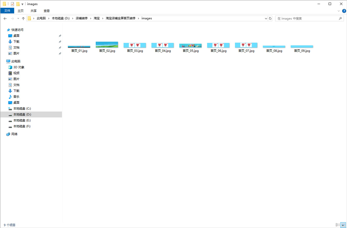This screenshot has width=347, height=228.
Task: Click the Back navigation arrow
Action: coord(5,18)
